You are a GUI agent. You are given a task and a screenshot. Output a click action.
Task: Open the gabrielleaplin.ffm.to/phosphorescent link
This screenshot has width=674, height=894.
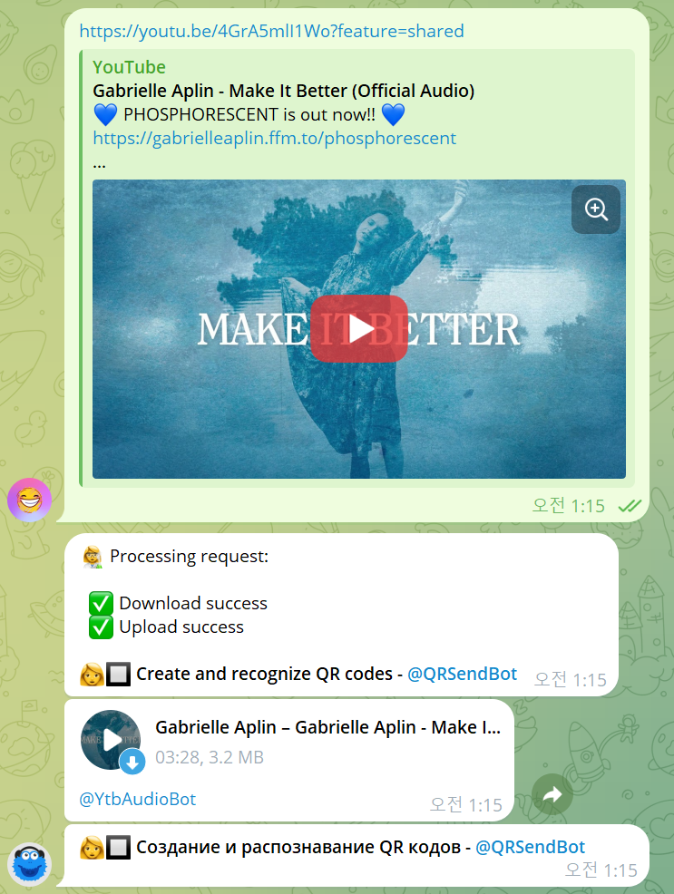(274, 138)
